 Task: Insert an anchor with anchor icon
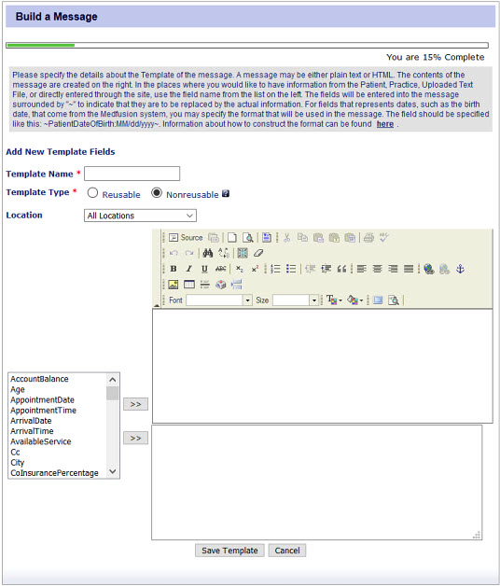[x=460, y=269]
